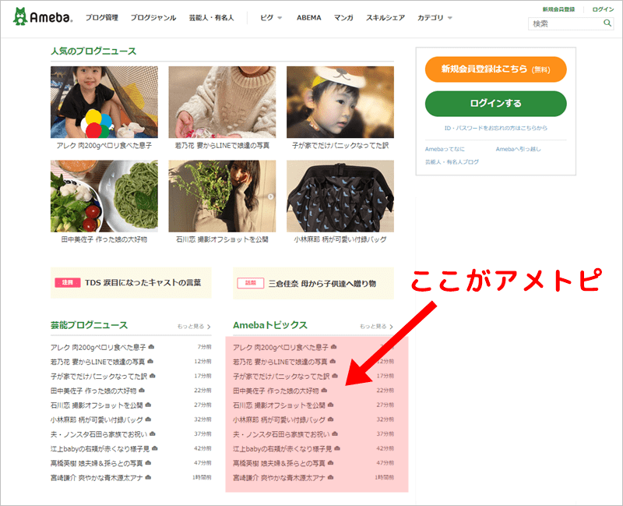Click icon after 小林麻耶 in 芸能ブログニュース list
Screen dimensions: 623x506
(x=148, y=419)
